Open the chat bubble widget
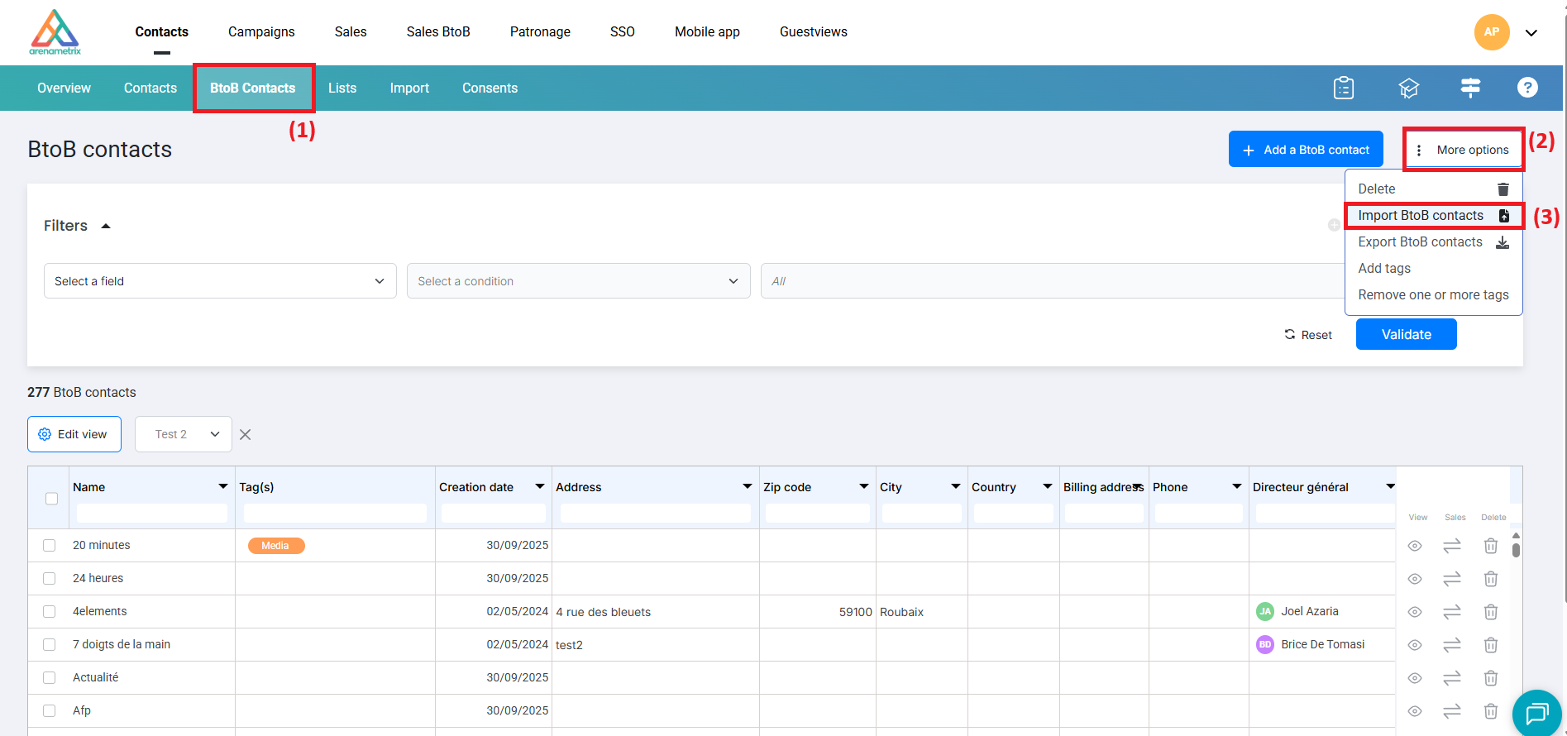 tap(1536, 712)
